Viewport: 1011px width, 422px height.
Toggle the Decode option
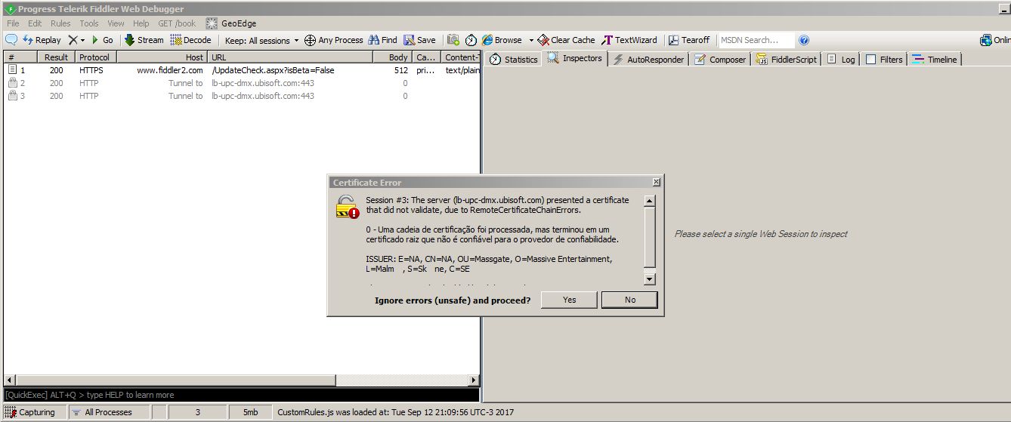191,40
